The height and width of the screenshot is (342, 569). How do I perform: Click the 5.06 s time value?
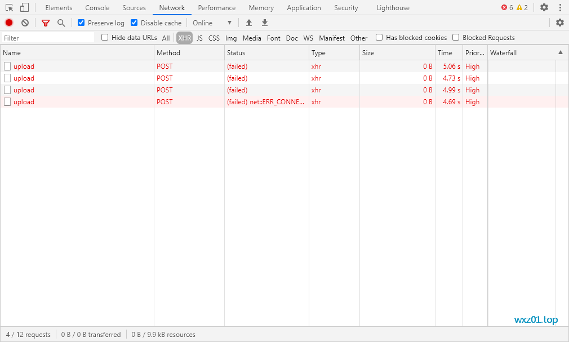[451, 66]
